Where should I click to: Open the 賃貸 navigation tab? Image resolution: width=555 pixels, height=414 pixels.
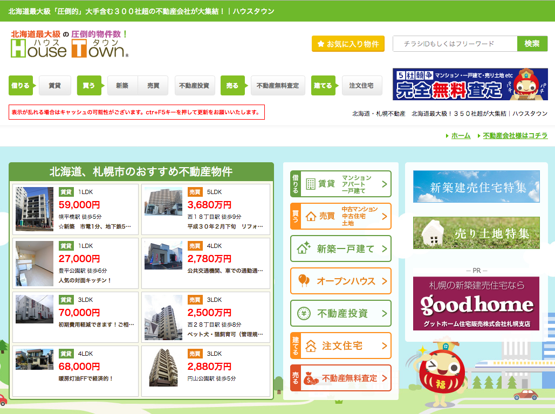pyautogui.click(x=54, y=86)
